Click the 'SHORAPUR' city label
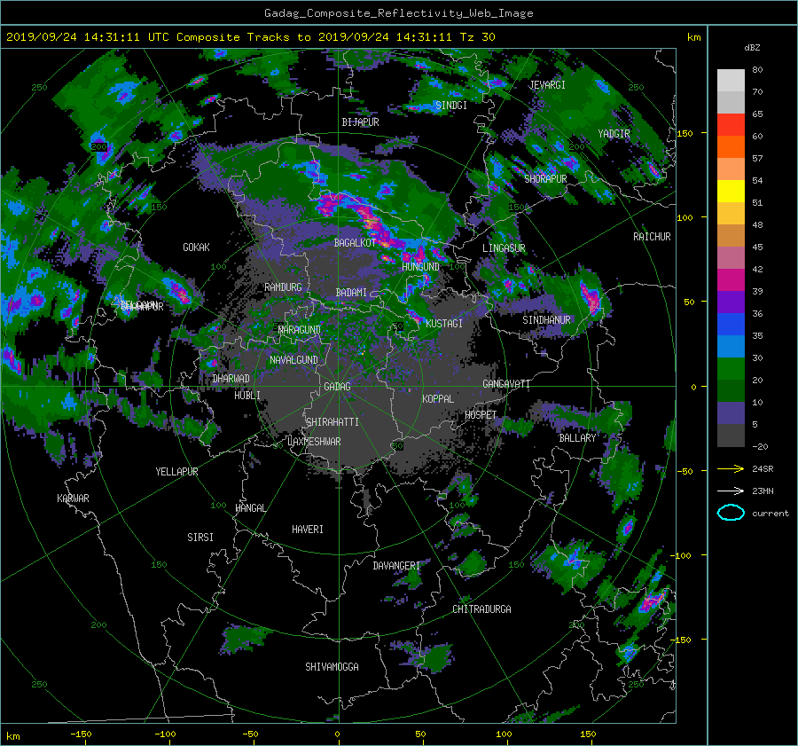This screenshot has height=746, width=798. (x=545, y=179)
